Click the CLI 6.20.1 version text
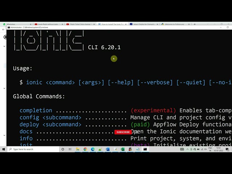 [104, 47]
